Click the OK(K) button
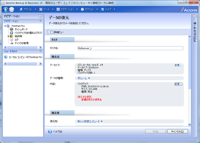 point(156,131)
